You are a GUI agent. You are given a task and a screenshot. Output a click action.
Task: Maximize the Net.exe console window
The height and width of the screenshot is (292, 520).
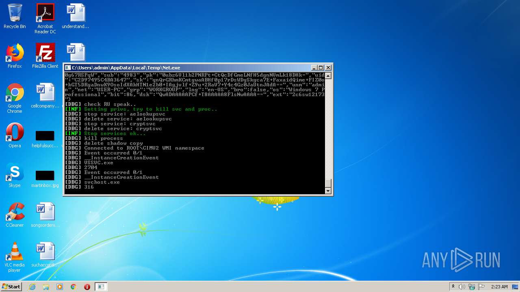[321, 68]
